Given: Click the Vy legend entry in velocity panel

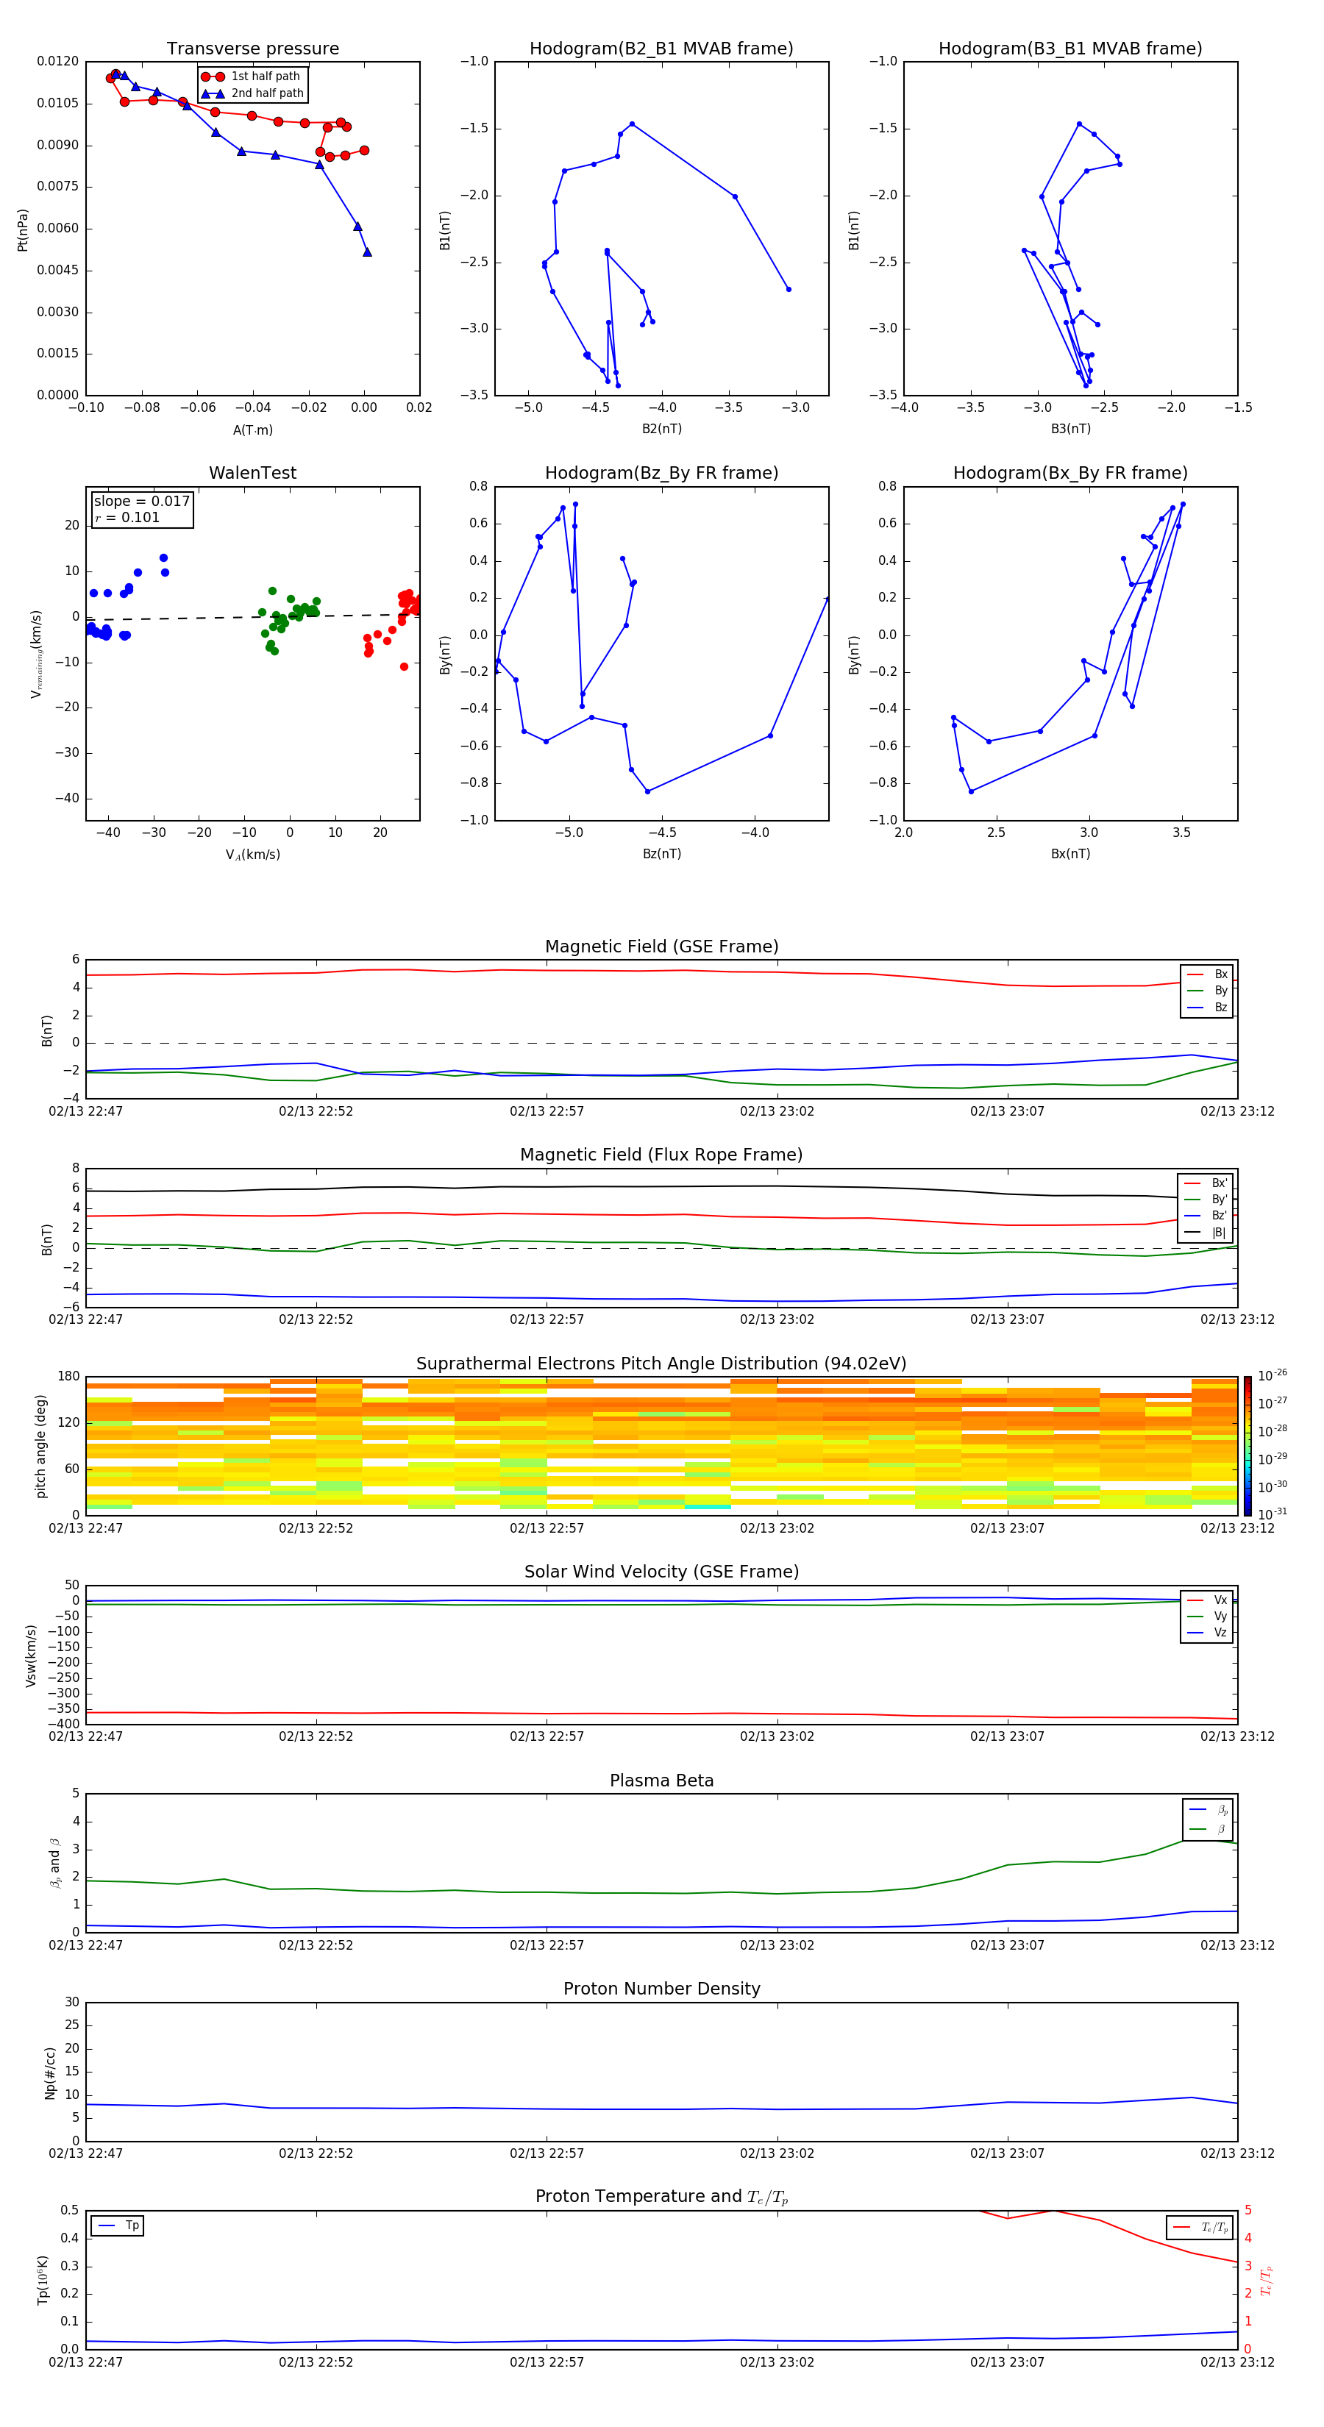Looking at the screenshot, I should pyautogui.click(x=1207, y=1616).
